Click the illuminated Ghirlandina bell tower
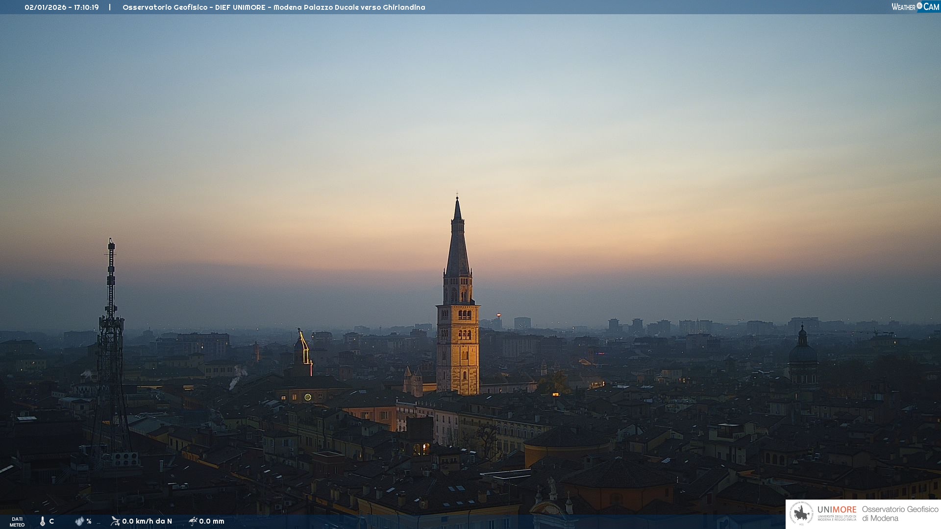Viewport: 941px width, 529px height. 458,343
